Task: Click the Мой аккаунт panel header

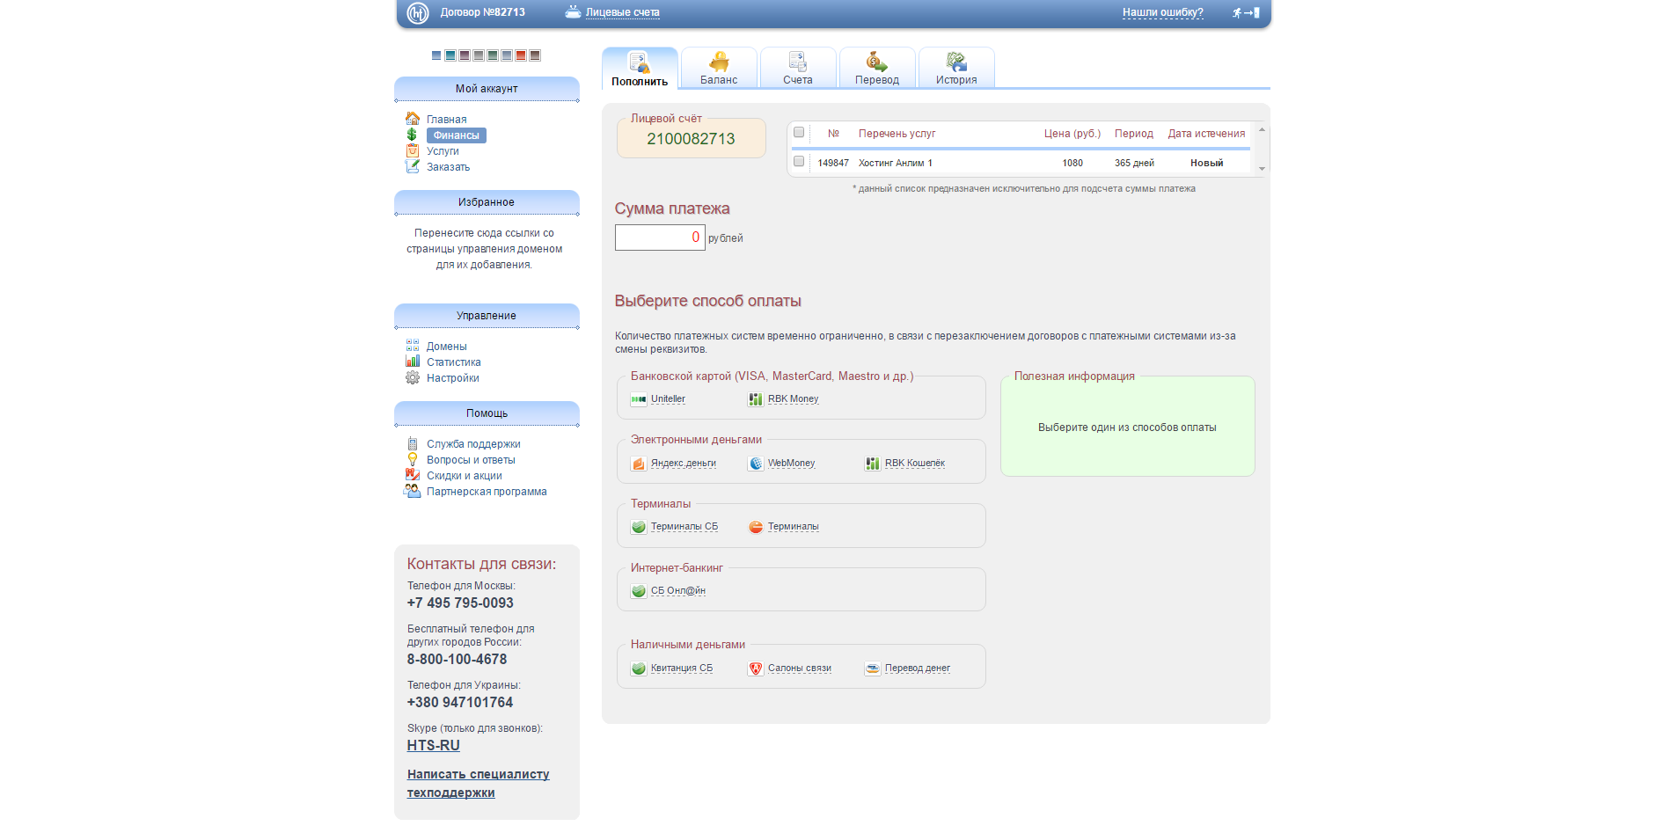Action: [x=487, y=89]
